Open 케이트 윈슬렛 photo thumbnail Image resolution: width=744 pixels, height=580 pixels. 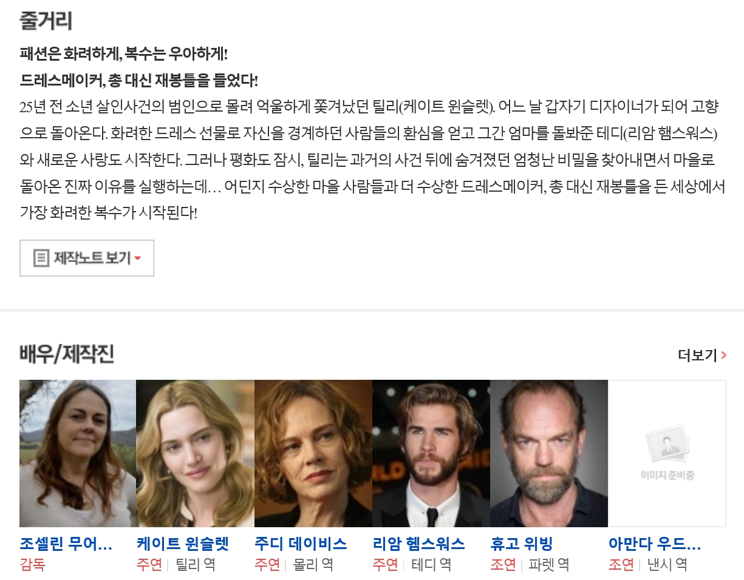pos(196,453)
